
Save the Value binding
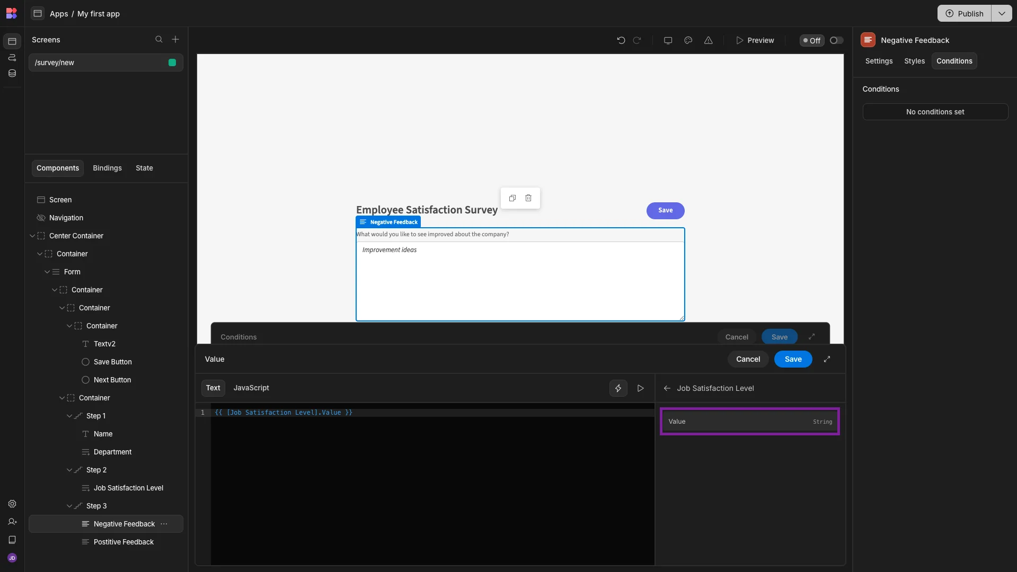pos(793,359)
